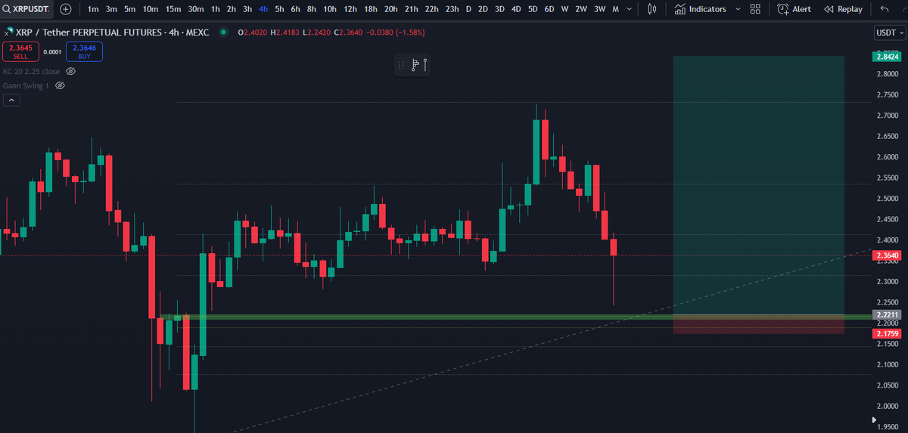This screenshot has width=908, height=433.
Task: Select the active 4h timeframe
Action: click(x=263, y=9)
